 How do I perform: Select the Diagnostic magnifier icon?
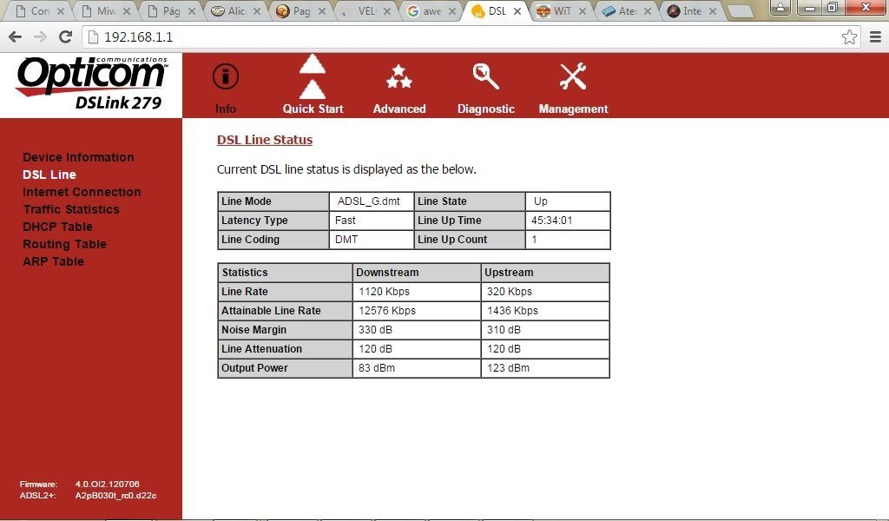(486, 76)
